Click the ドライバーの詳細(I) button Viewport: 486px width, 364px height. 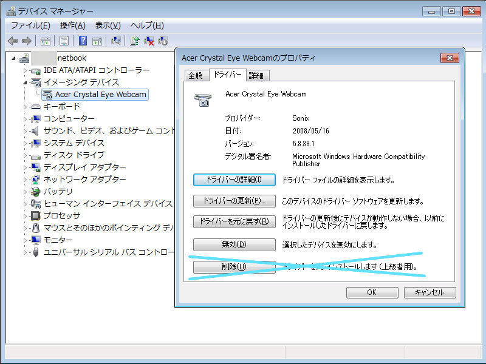pos(234,180)
